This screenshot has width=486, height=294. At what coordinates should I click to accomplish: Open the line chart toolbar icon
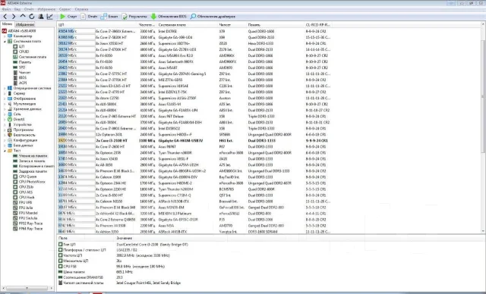pyautogui.click(x=49, y=17)
